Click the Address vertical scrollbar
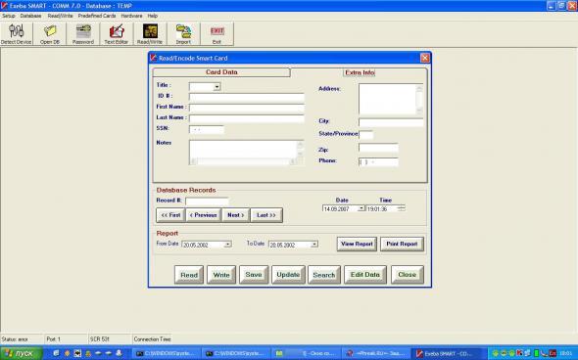The height and width of the screenshot is (360, 578). coord(419,99)
